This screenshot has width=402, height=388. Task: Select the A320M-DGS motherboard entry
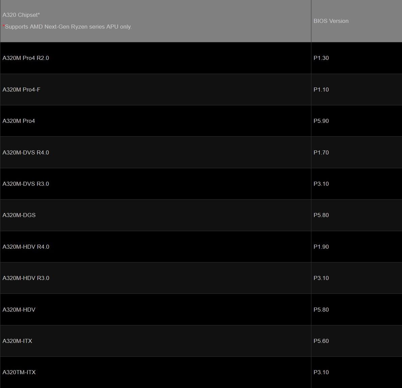[19, 215]
